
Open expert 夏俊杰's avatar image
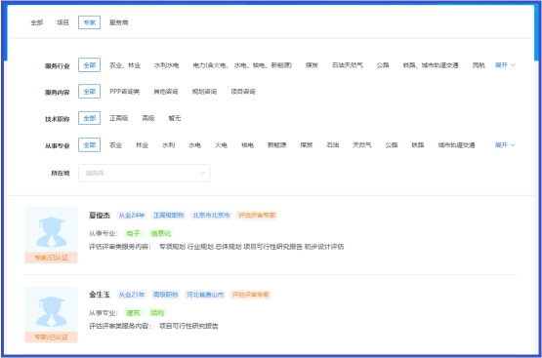[51, 230]
